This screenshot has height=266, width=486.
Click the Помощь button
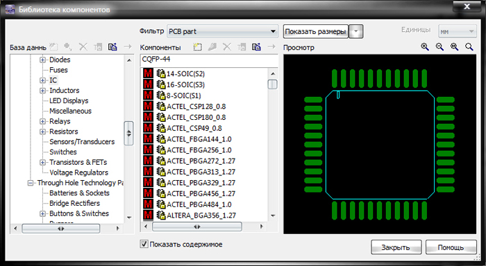(451, 247)
